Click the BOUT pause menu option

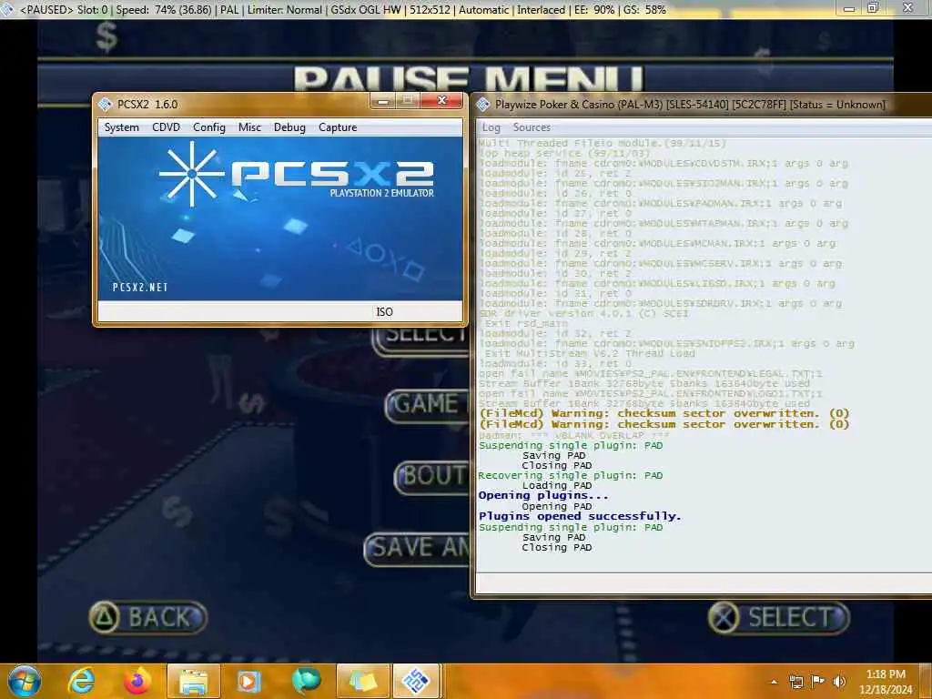(432, 477)
